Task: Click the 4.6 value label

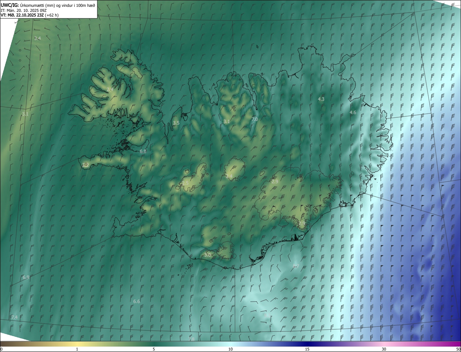Action: 353,113
